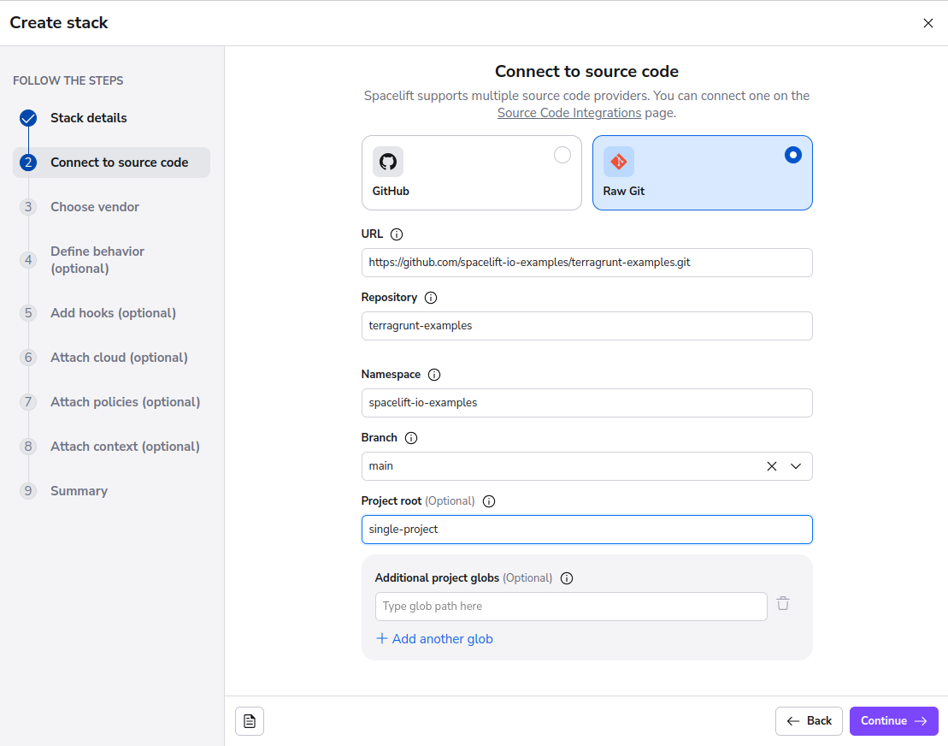Click the info icon beside Branch

coord(411,437)
